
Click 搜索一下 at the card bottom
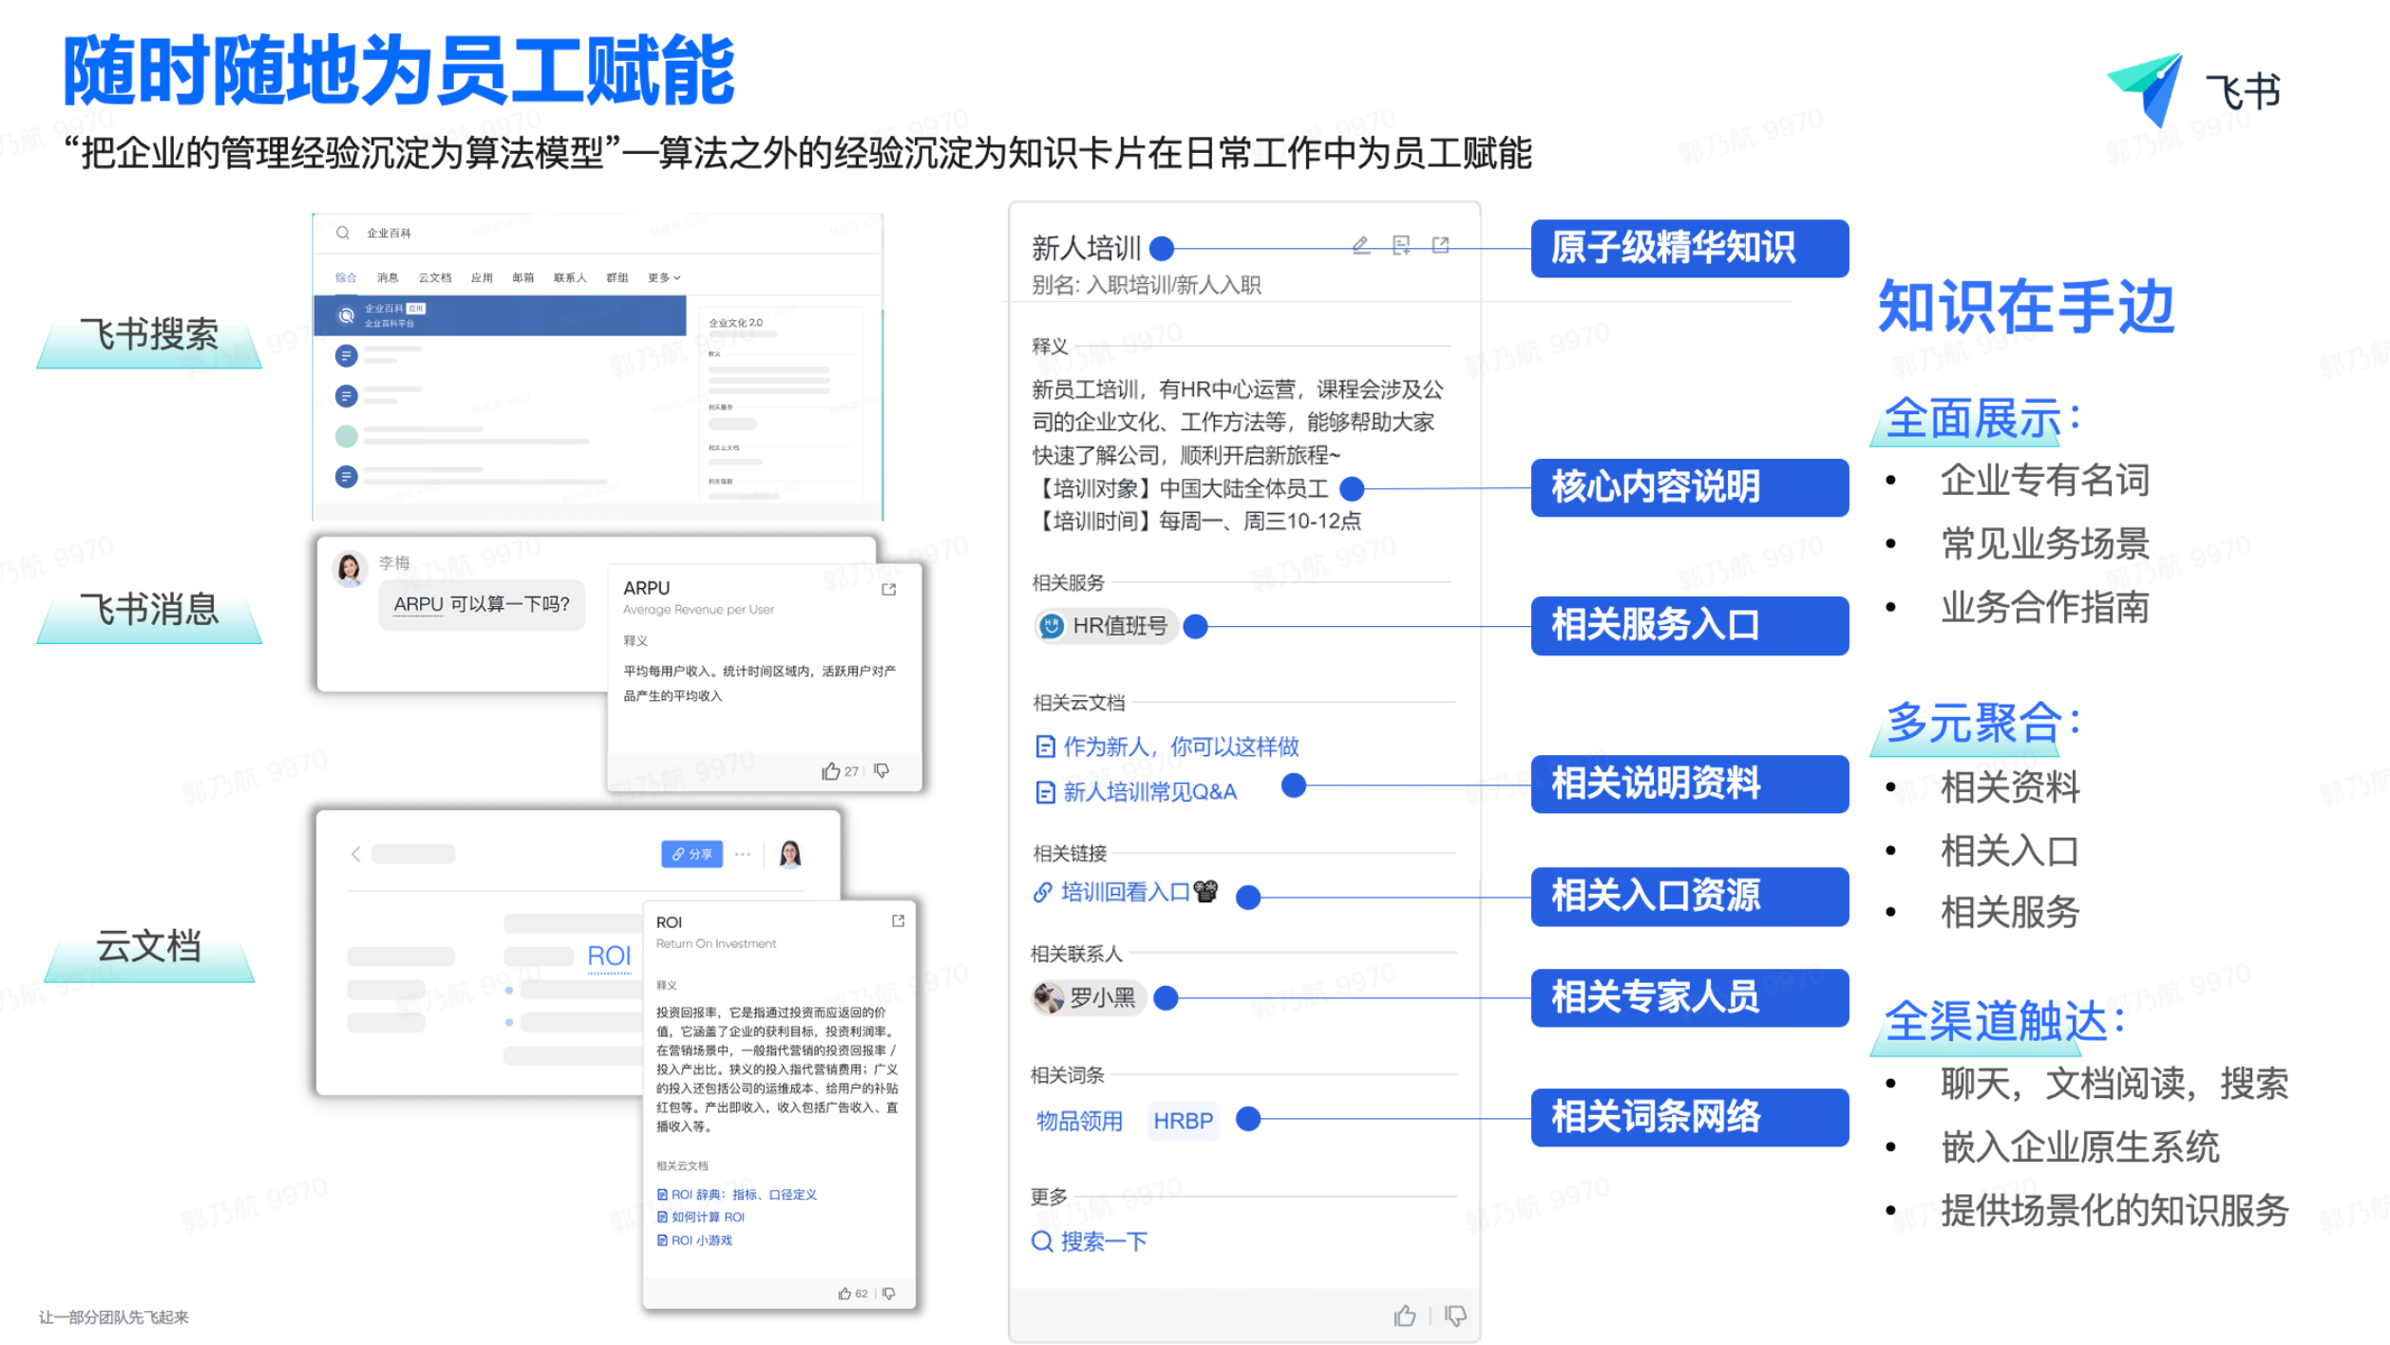(1102, 1242)
